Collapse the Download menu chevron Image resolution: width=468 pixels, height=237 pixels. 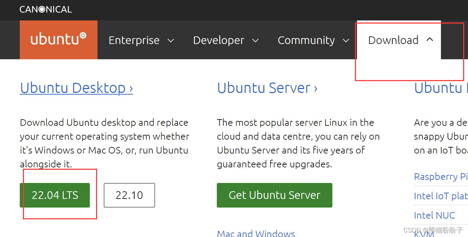pos(429,39)
